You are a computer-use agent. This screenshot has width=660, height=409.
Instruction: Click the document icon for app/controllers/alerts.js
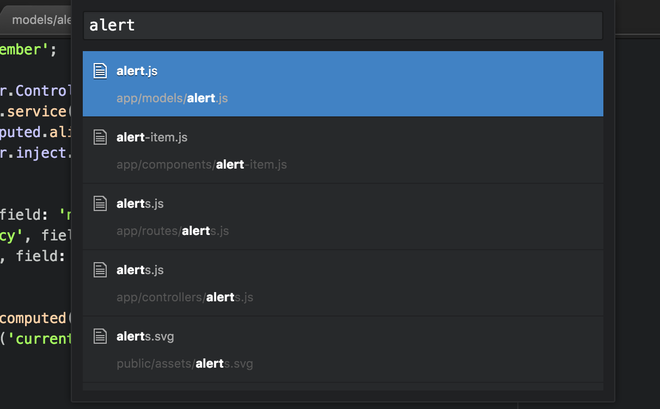(x=100, y=269)
